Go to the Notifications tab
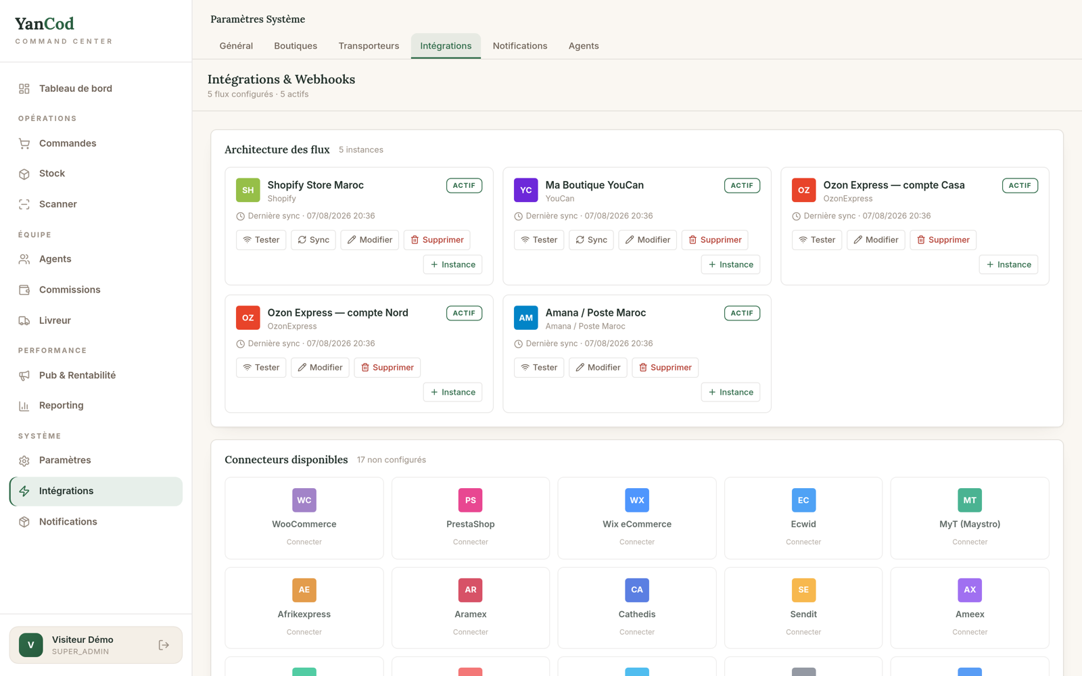Image resolution: width=1082 pixels, height=676 pixels. click(x=520, y=46)
